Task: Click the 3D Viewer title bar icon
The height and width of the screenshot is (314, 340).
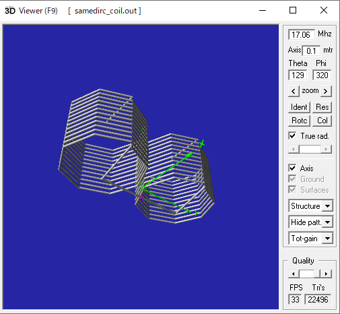Action: tap(10, 11)
